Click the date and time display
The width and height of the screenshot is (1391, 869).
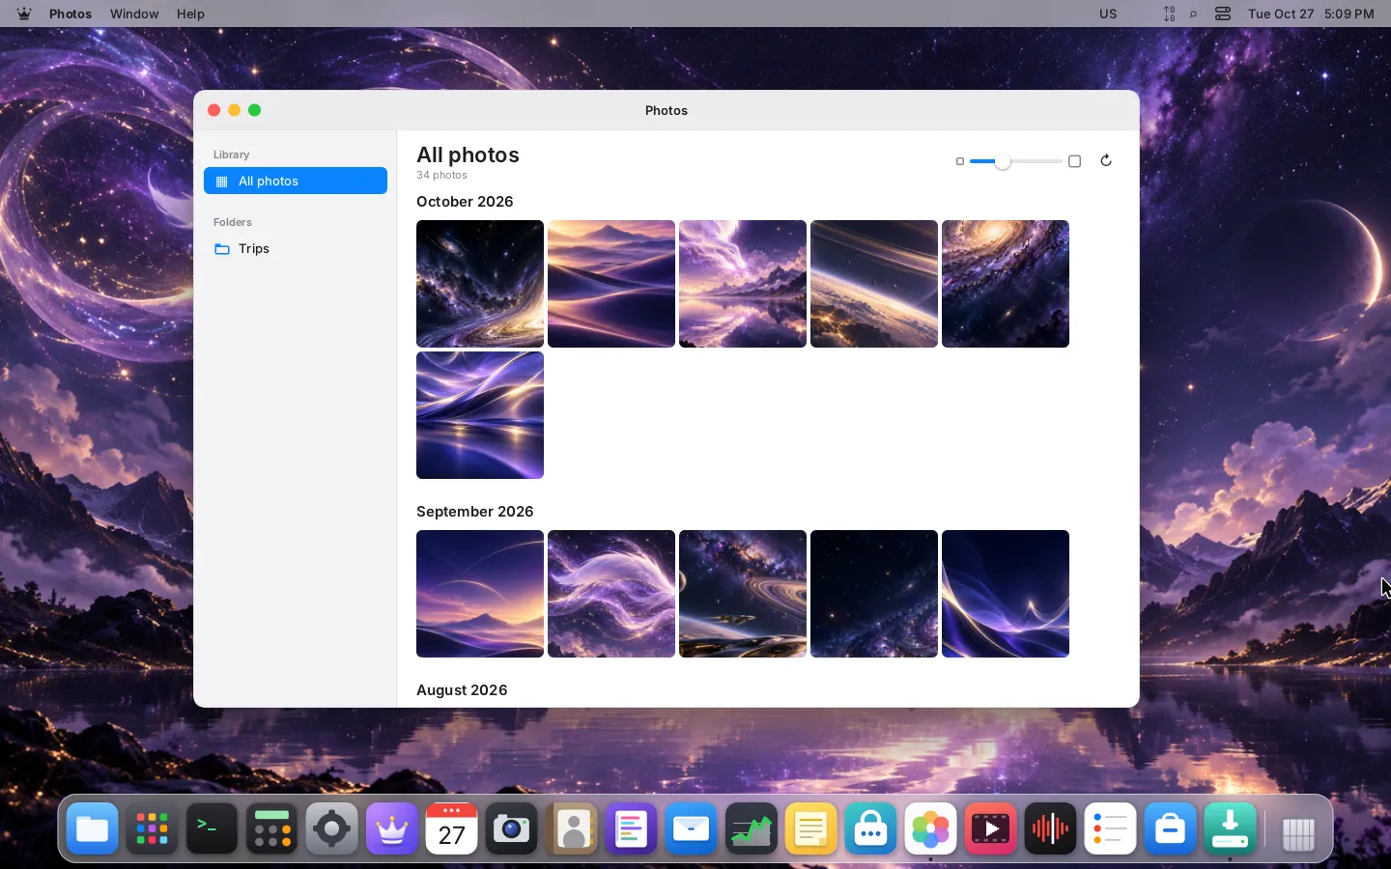(1311, 14)
